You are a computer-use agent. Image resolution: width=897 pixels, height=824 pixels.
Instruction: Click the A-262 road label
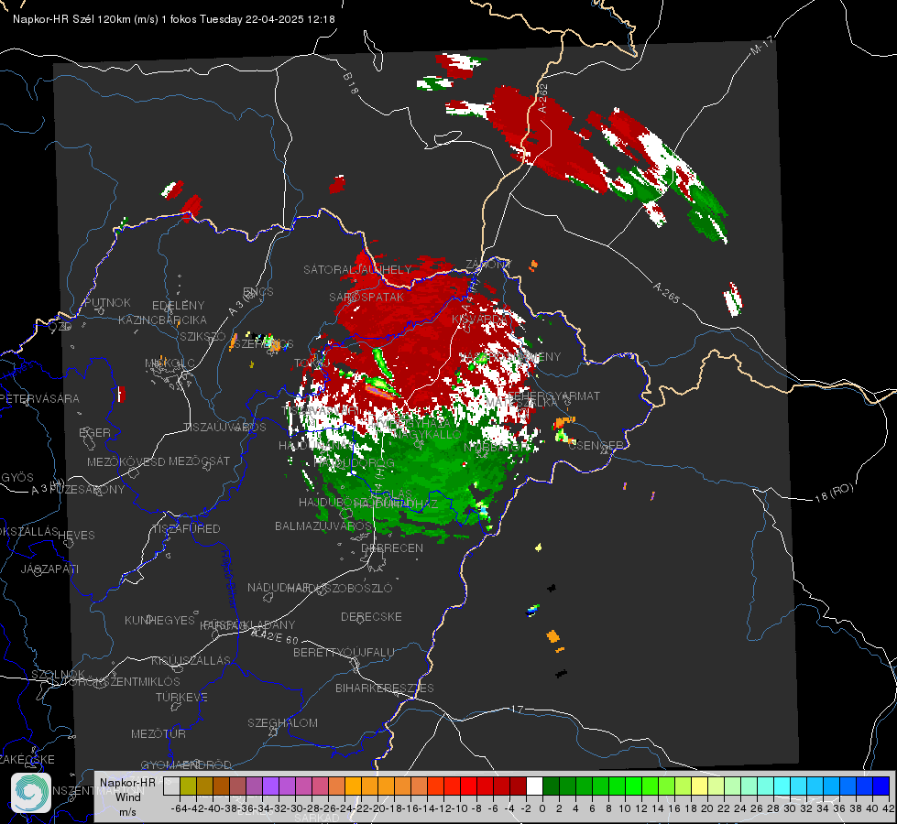pyautogui.click(x=542, y=98)
